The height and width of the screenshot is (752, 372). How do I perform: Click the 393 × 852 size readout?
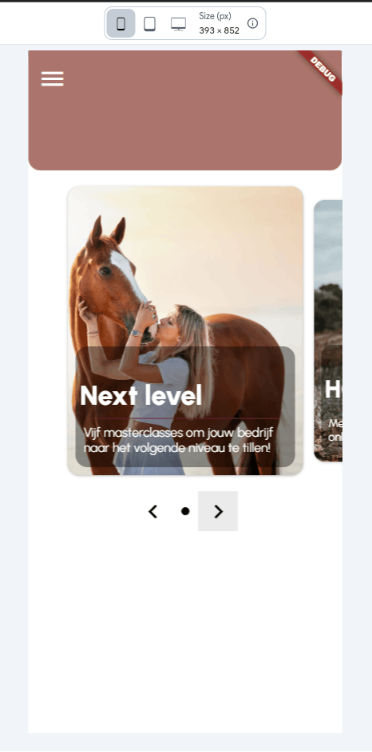pyautogui.click(x=220, y=30)
